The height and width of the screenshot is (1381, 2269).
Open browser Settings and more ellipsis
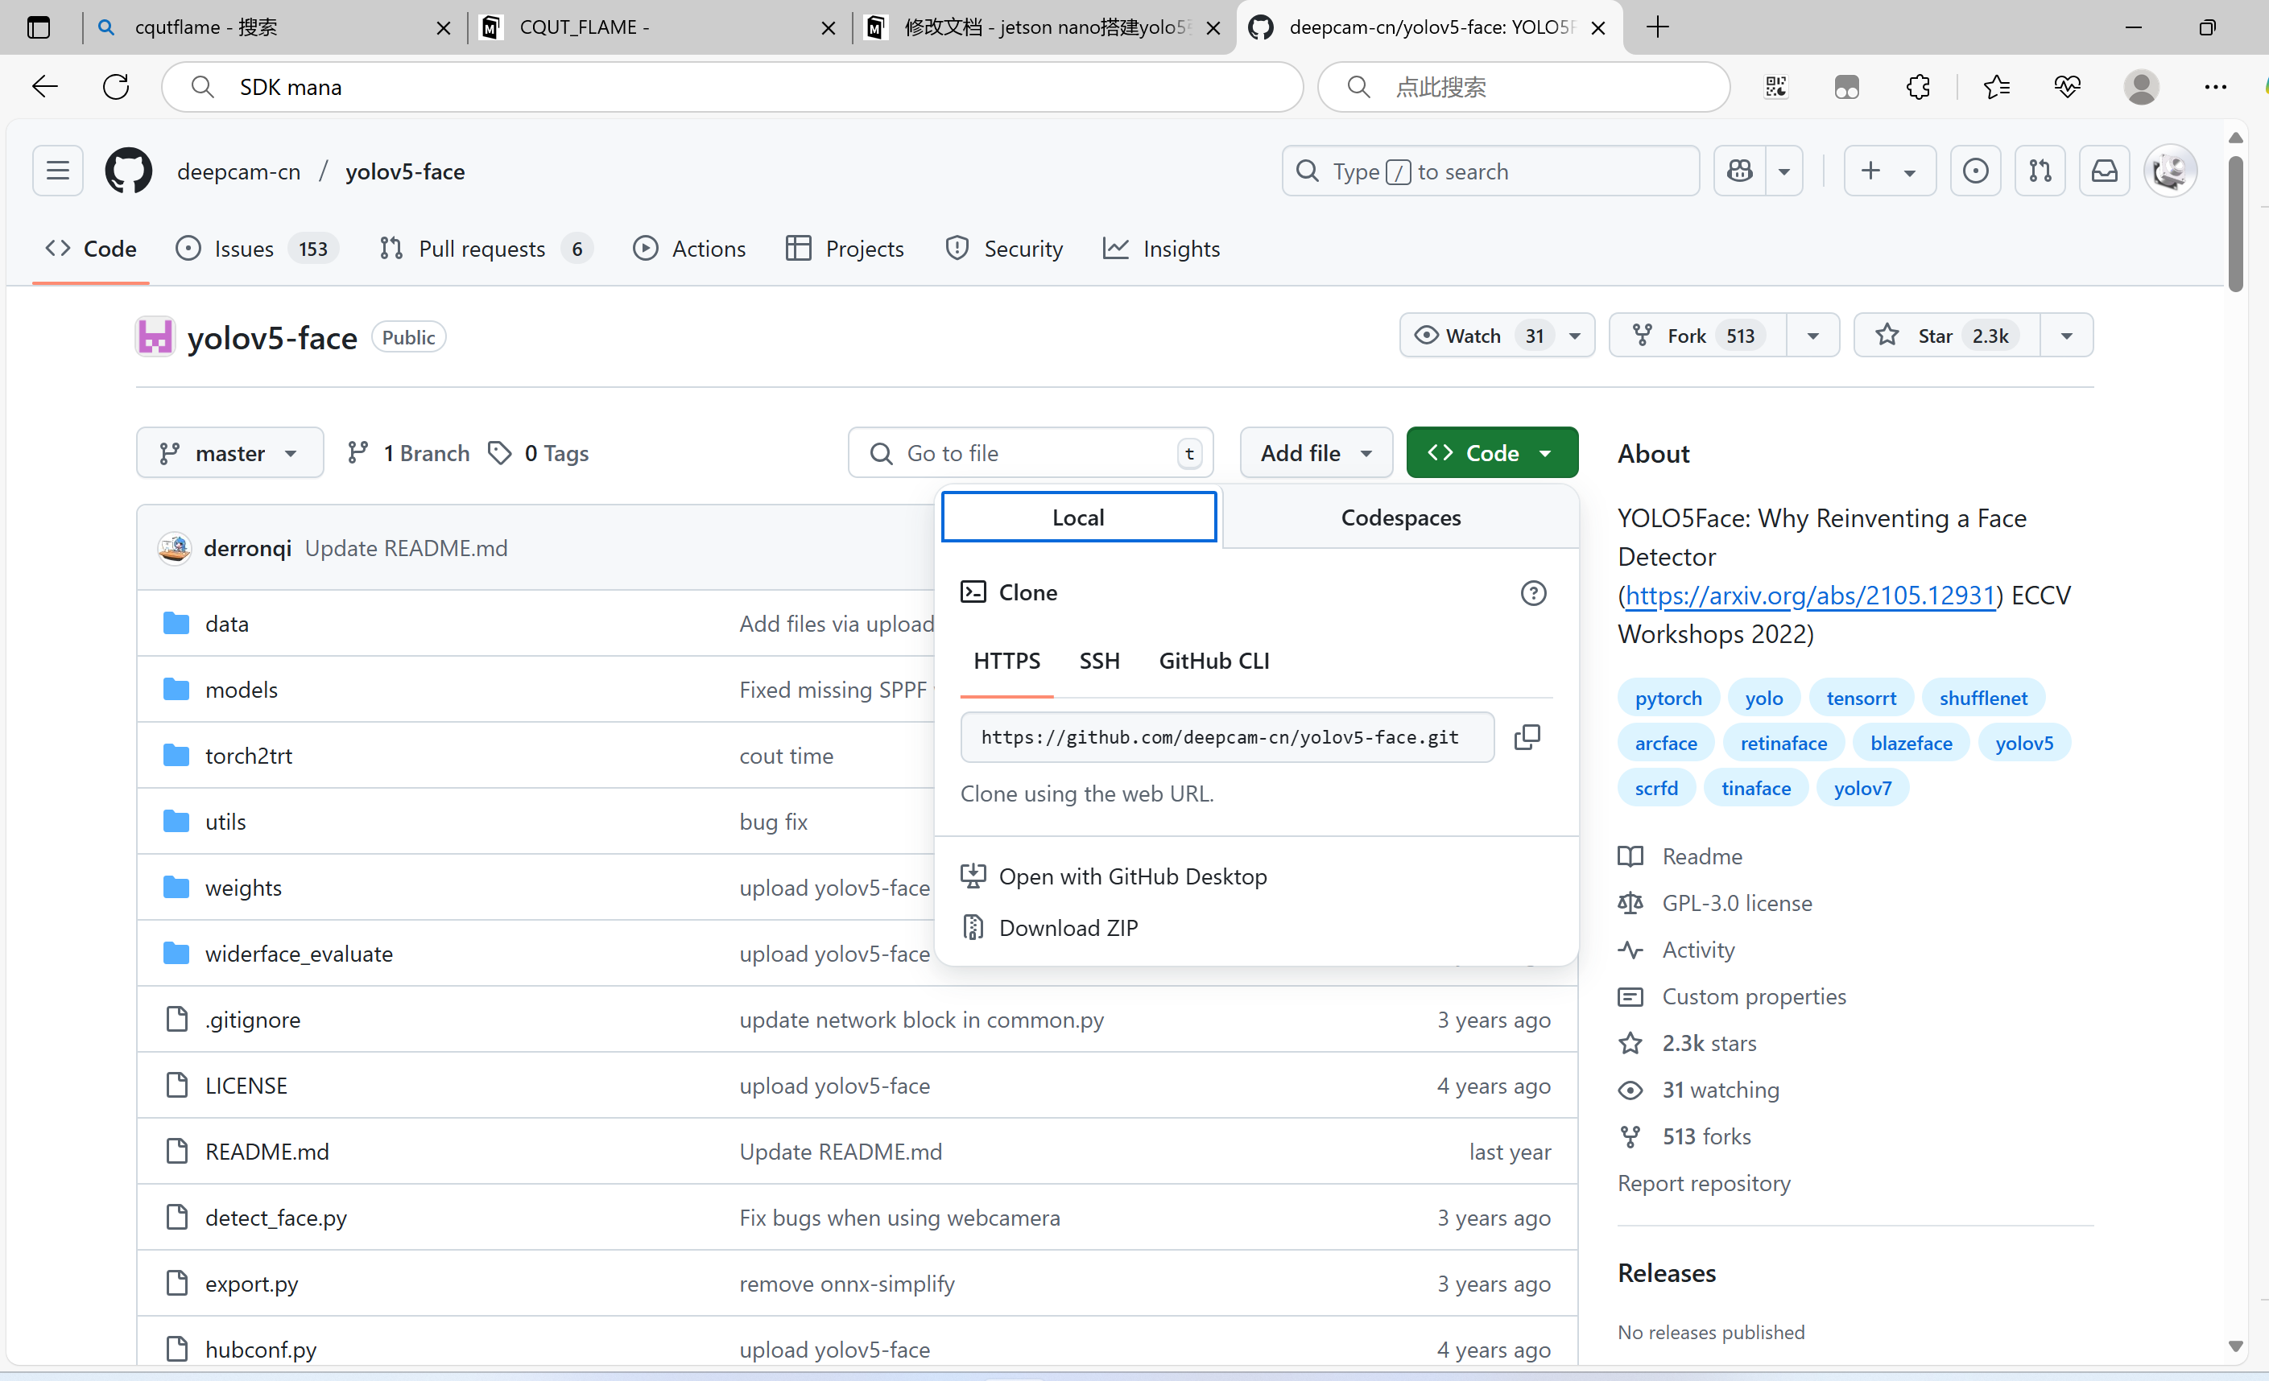coord(2216,87)
